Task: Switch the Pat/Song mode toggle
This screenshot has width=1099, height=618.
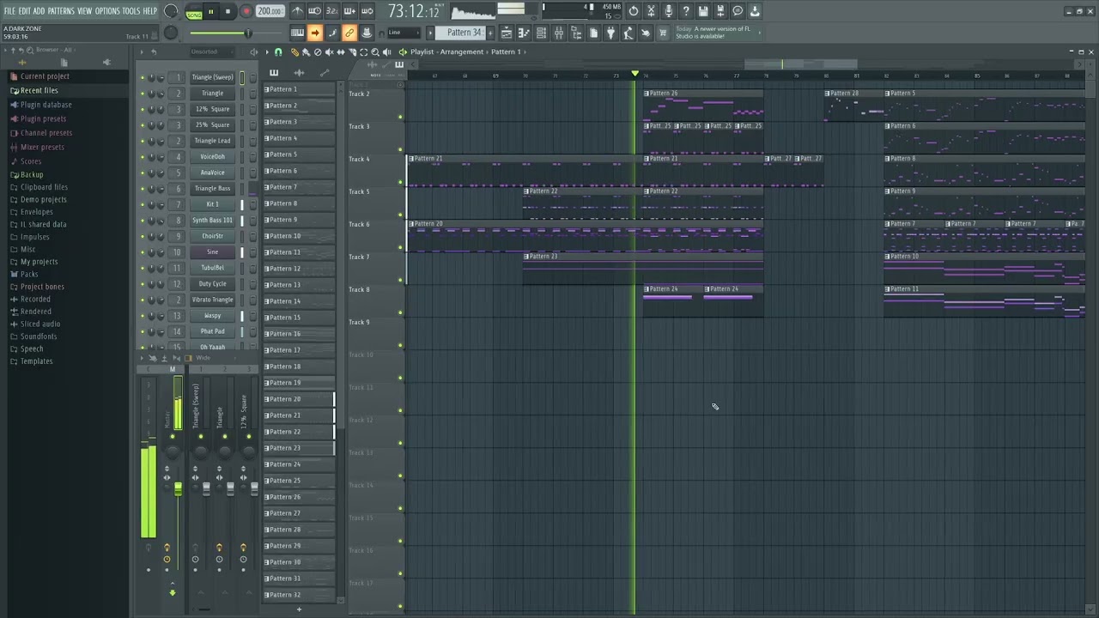Action: [x=194, y=12]
